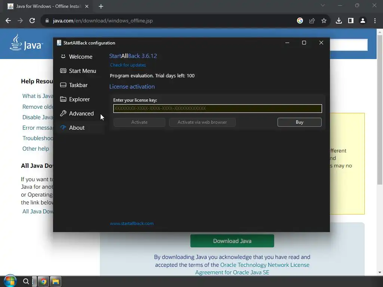
Task: Open the Disable Java help link
Action: [38, 117]
